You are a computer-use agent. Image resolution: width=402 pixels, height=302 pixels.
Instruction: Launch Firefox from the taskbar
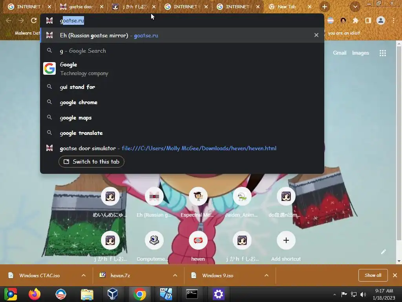pos(35,294)
